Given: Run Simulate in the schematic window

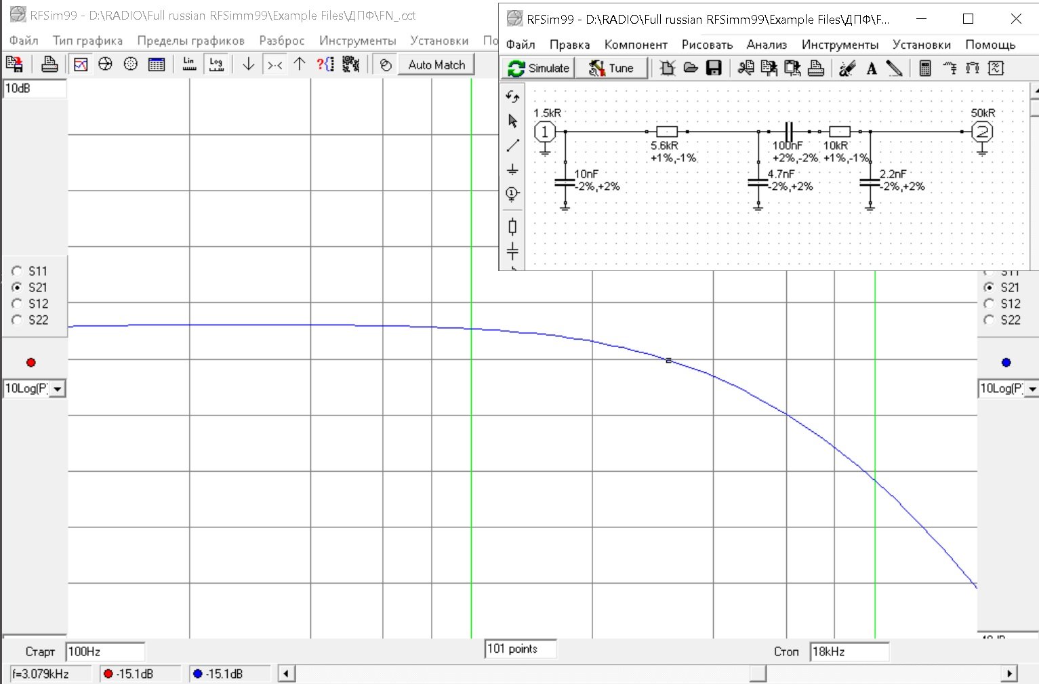Looking at the screenshot, I should pyautogui.click(x=538, y=68).
